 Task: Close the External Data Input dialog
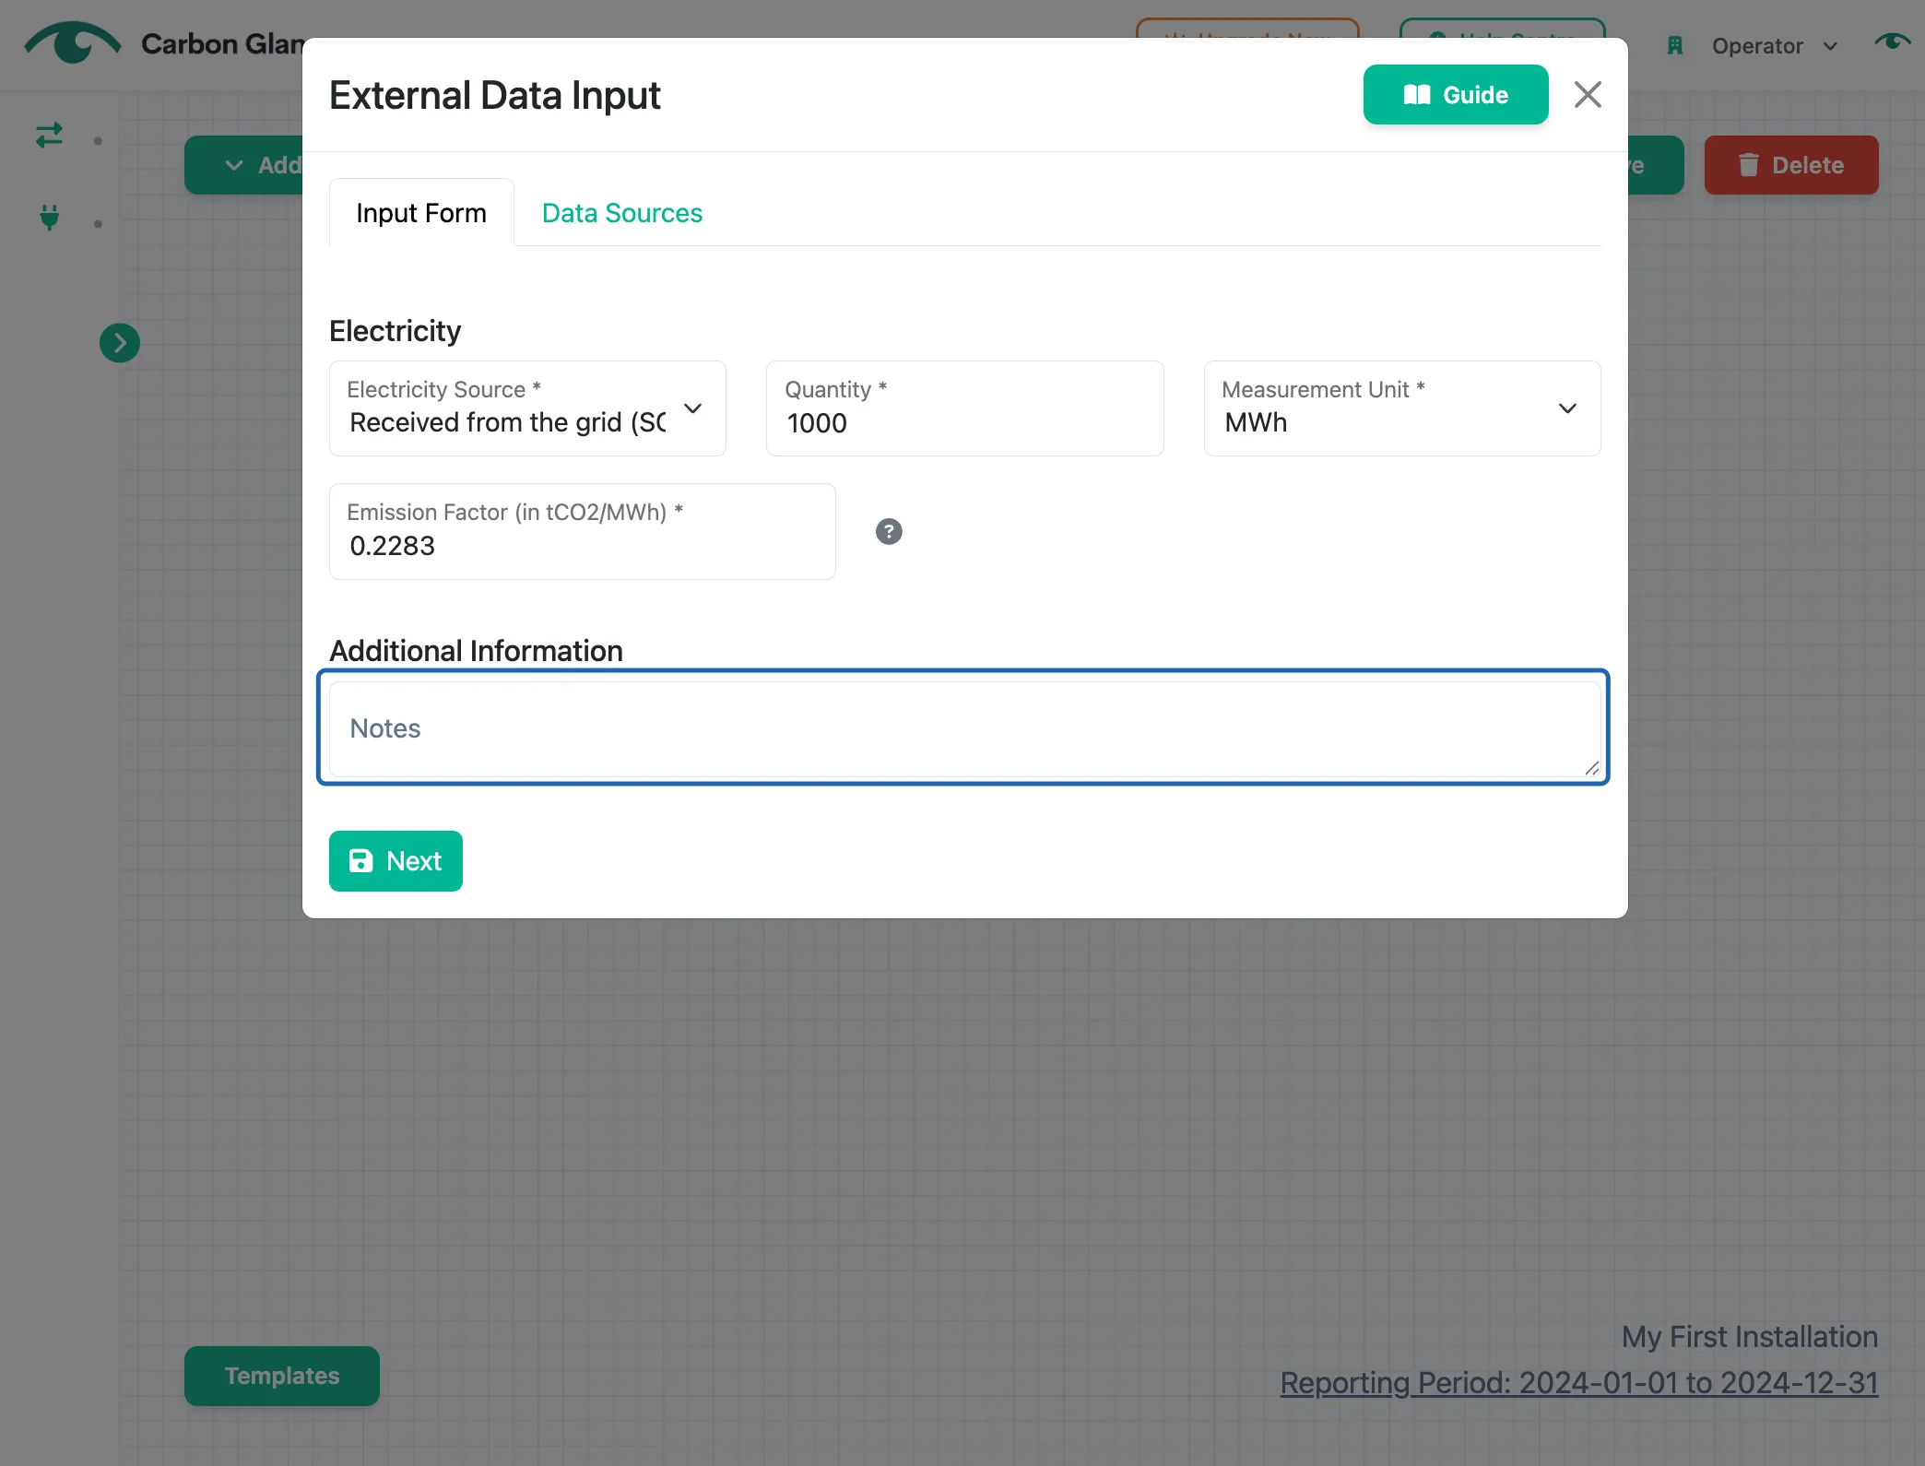coord(1588,94)
